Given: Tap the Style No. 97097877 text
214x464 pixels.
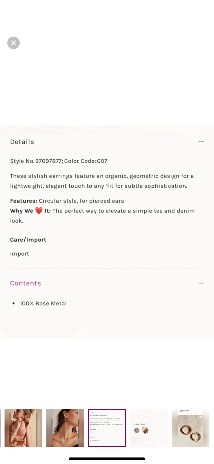Looking at the screenshot, I should (x=36, y=161).
